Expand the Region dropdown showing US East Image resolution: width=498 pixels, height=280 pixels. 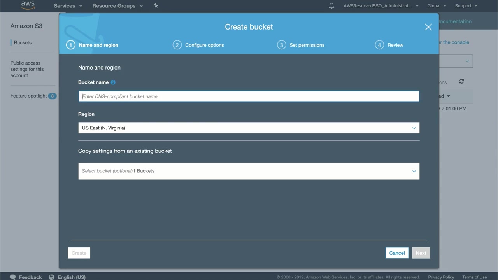tap(249, 128)
